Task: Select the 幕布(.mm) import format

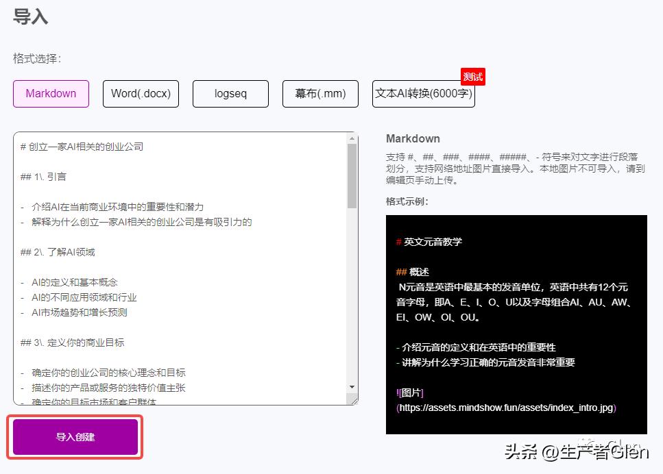Action: (320, 94)
